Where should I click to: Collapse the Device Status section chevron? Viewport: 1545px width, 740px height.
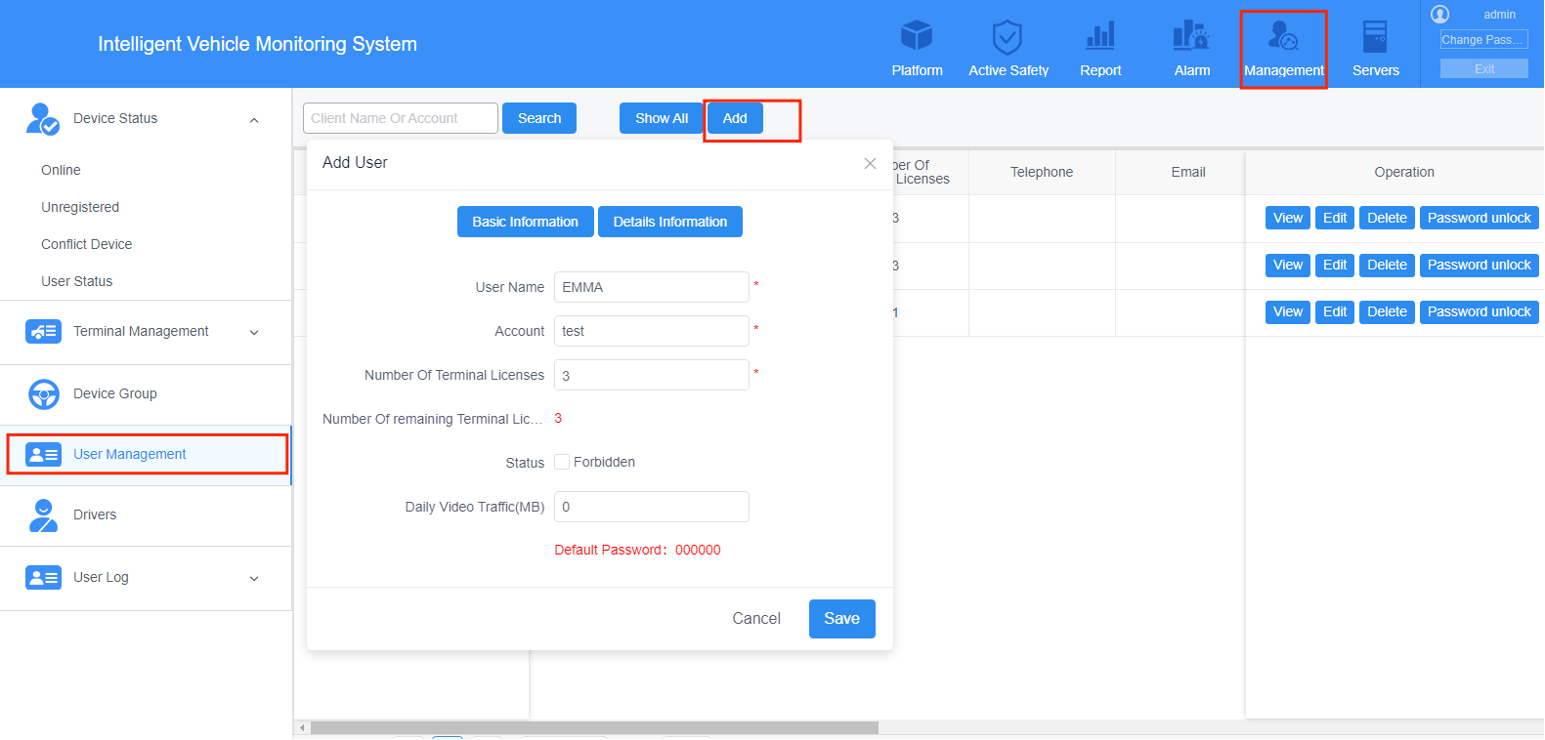254,120
